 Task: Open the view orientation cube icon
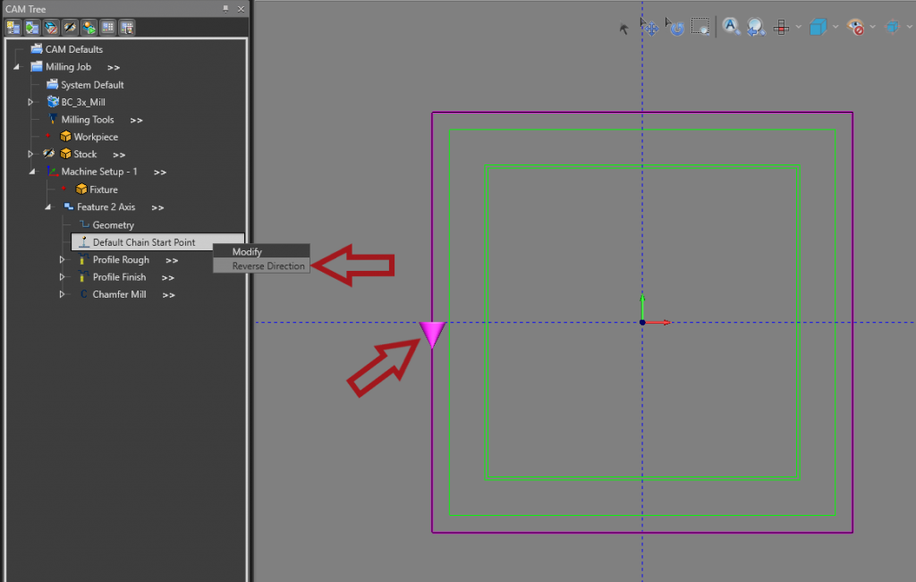click(818, 26)
